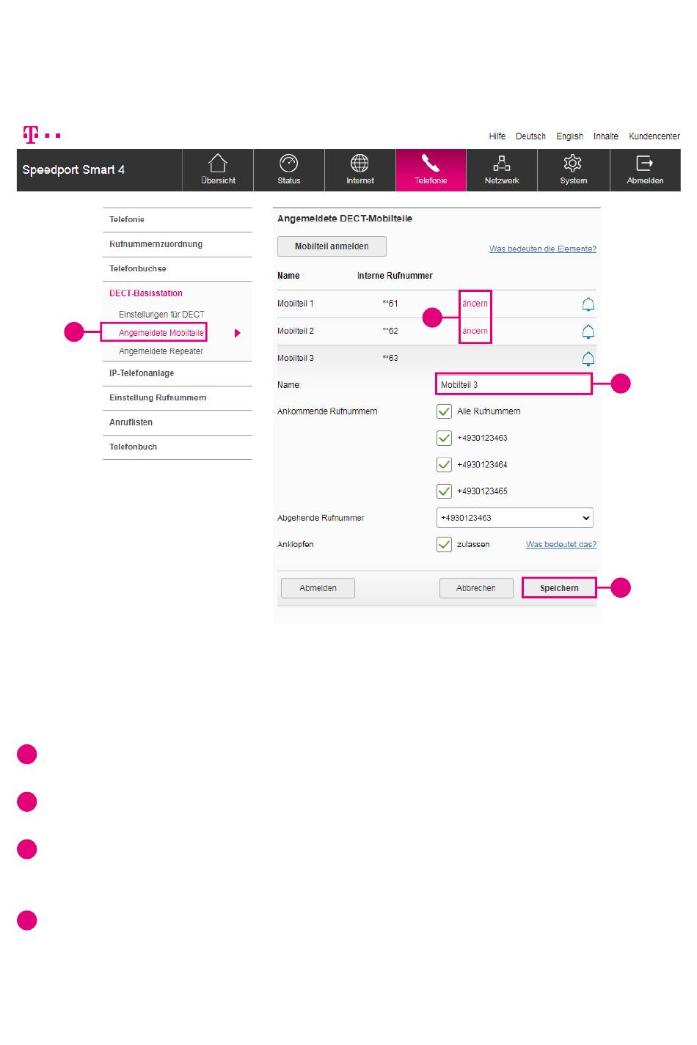Screen dimensions: 697x1045
Task: Click the Angemeldete DECT-Mobilteile heading
Action: tap(345, 219)
